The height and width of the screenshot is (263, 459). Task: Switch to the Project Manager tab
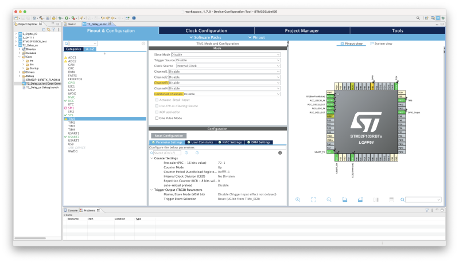click(302, 31)
